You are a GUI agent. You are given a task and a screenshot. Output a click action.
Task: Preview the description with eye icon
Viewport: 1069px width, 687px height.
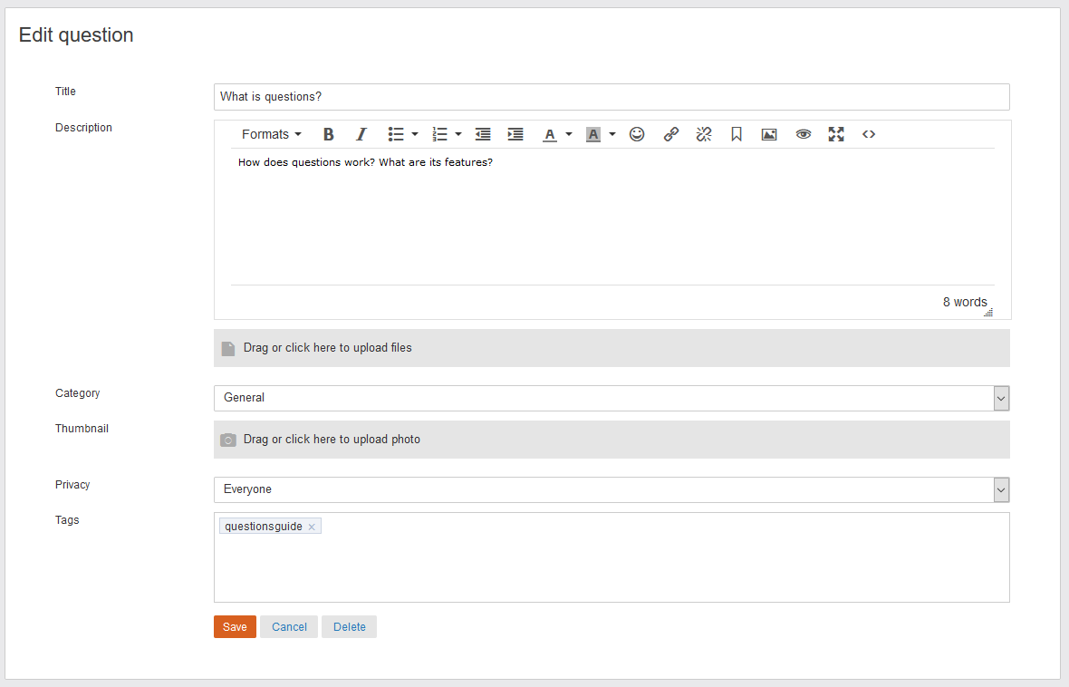[x=803, y=134]
